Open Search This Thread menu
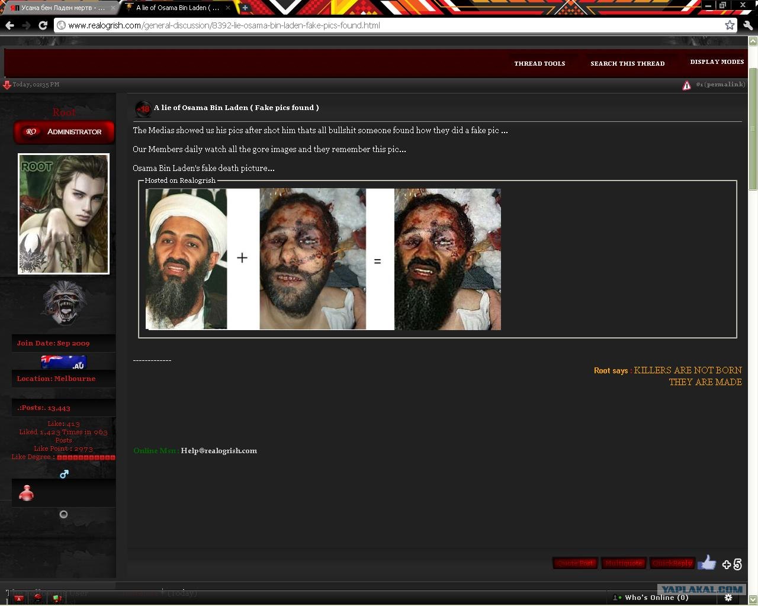This screenshot has width=758, height=607. click(x=627, y=63)
